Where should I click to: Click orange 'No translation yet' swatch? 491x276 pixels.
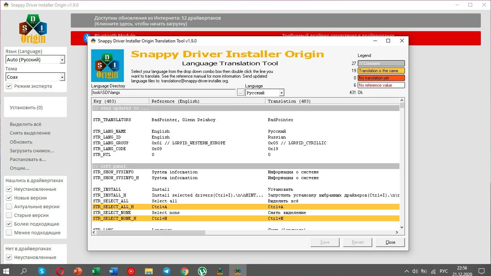tap(381, 78)
